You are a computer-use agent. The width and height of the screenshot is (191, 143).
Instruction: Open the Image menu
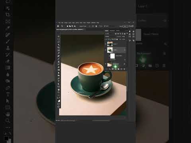point(66,23)
